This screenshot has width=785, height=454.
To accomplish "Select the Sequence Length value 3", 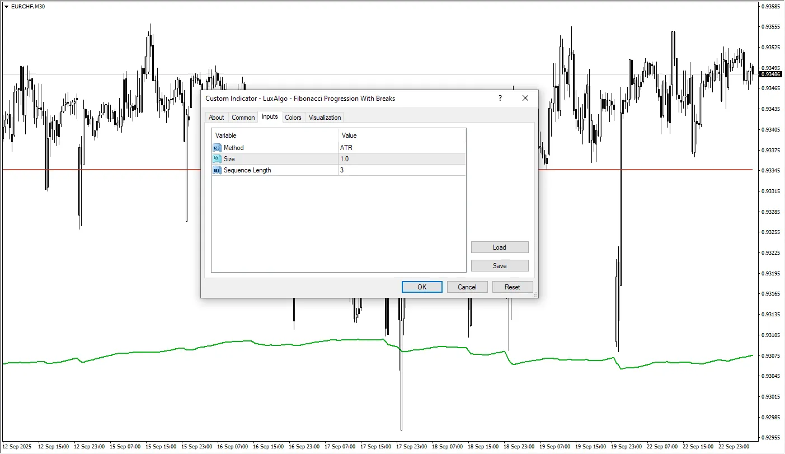I will point(401,170).
